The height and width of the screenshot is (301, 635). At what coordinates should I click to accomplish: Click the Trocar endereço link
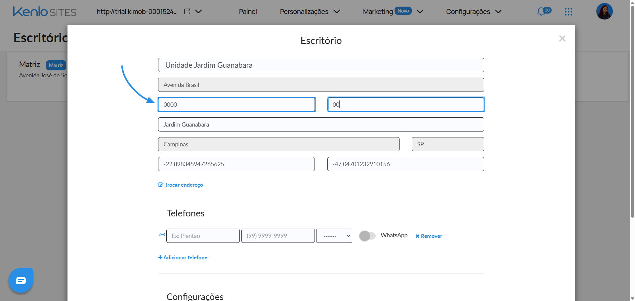pyautogui.click(x=181, y=185)
